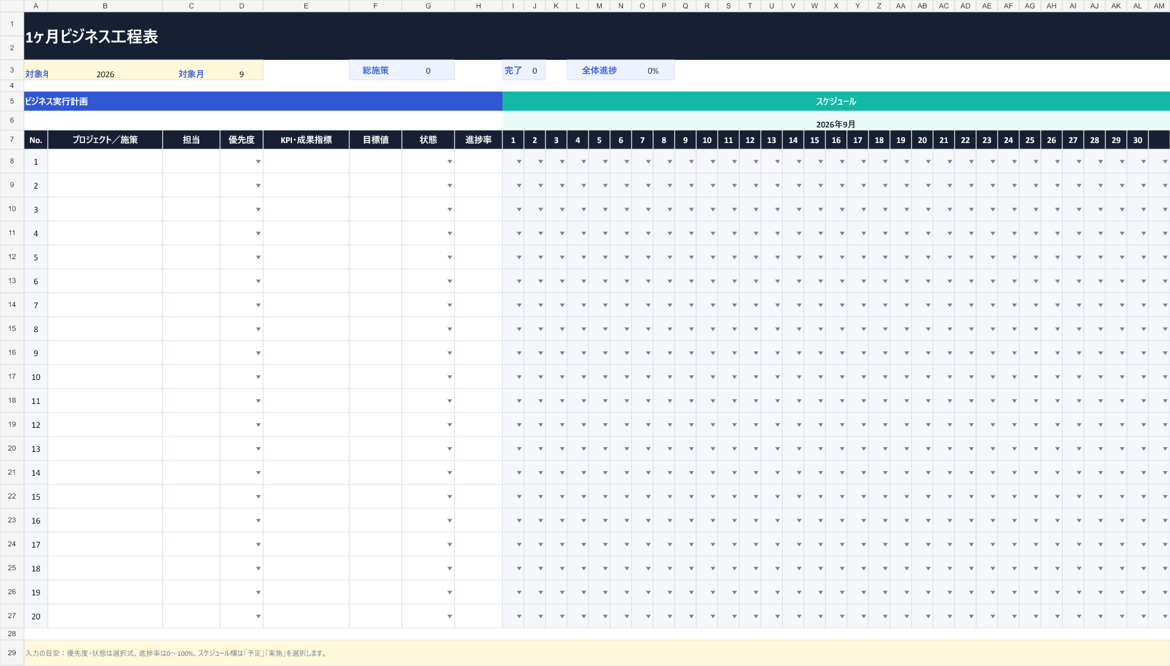Image resolution: width=1170 pixels, height=666 pixels.
Task: Click the day 17 schedule header
Action: pos(858,139)
